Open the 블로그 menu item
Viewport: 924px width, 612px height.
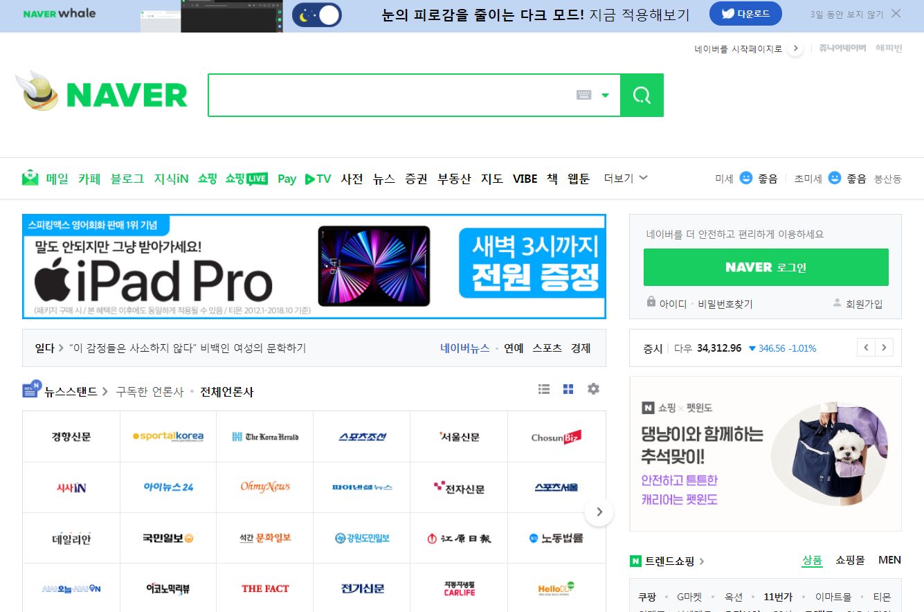(127, 179)
